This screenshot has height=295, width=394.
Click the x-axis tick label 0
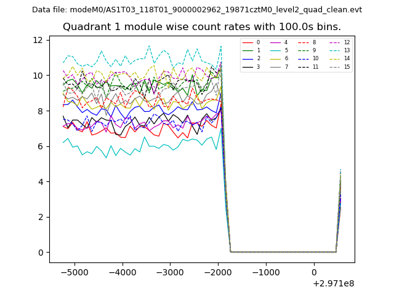pyautogui.click(x=314, y=272)
